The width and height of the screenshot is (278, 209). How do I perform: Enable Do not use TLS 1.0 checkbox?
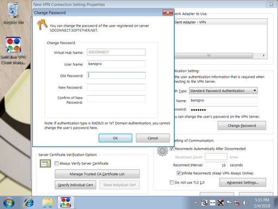coord(172,182)
